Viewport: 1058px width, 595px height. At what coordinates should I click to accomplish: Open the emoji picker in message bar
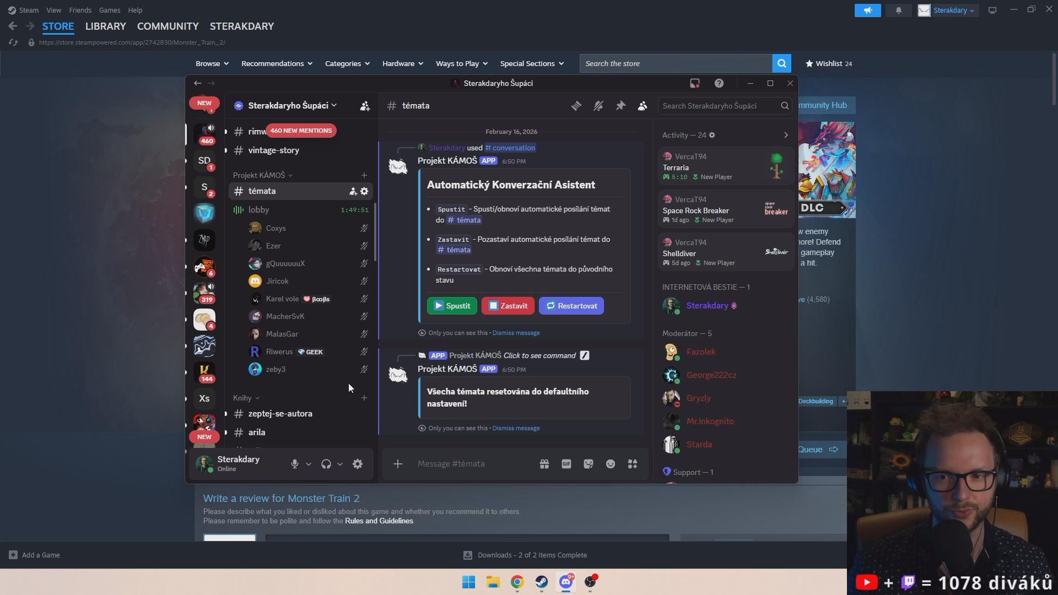click(610, 464)
